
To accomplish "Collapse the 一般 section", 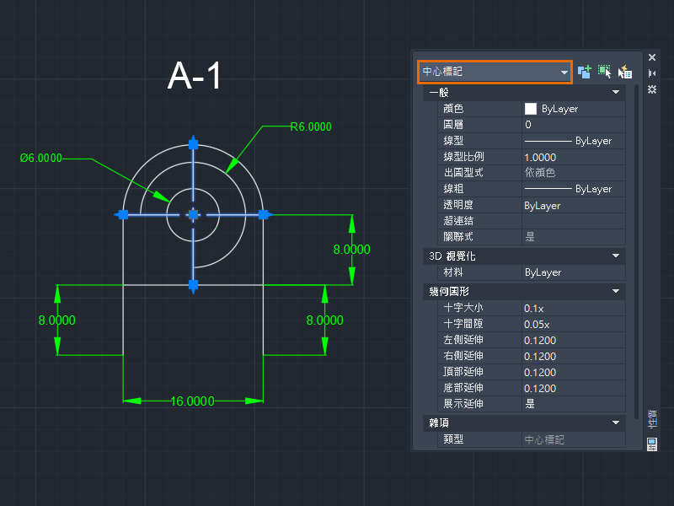I will [616, 92].
